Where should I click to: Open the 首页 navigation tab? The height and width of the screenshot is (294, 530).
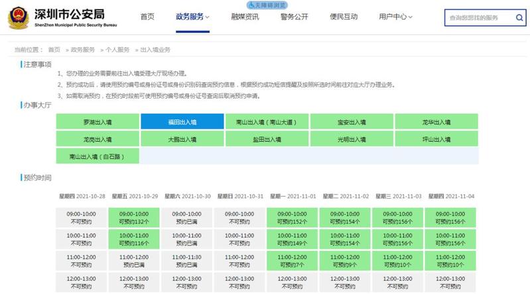tap(147, 17)
